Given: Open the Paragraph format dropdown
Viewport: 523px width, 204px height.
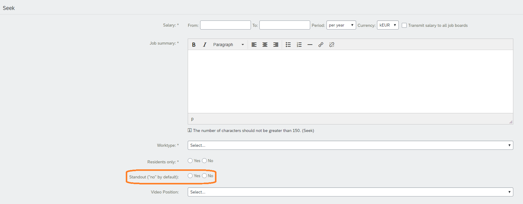Looking at the screenshot, I should pyautogui.click(x=228, y=45).
